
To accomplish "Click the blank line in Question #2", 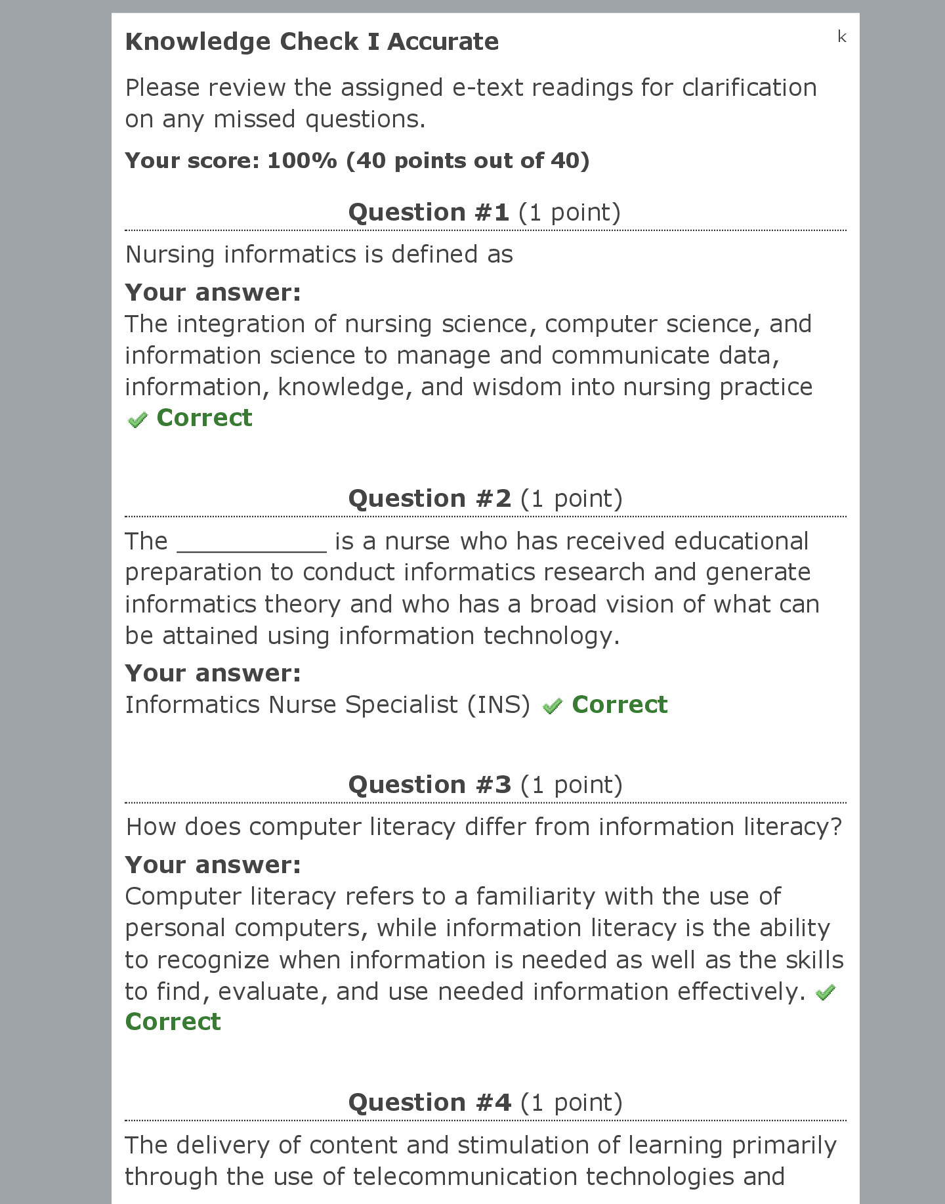I will (x=252, y=542).
